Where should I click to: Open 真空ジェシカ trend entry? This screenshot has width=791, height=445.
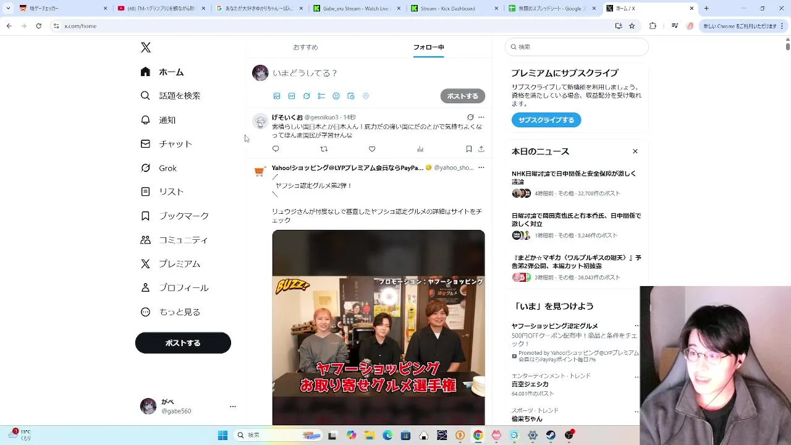tap(530, 384)
